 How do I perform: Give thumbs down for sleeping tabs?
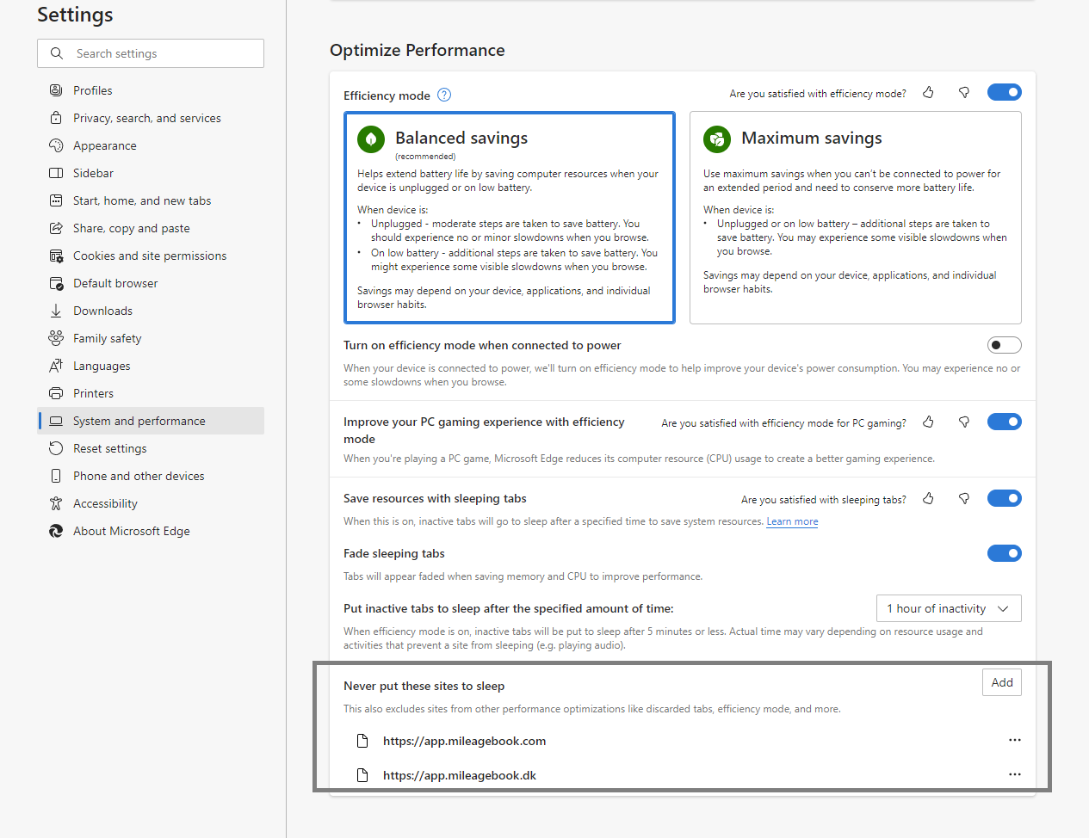pyautogui.click(x=964, y=499)
